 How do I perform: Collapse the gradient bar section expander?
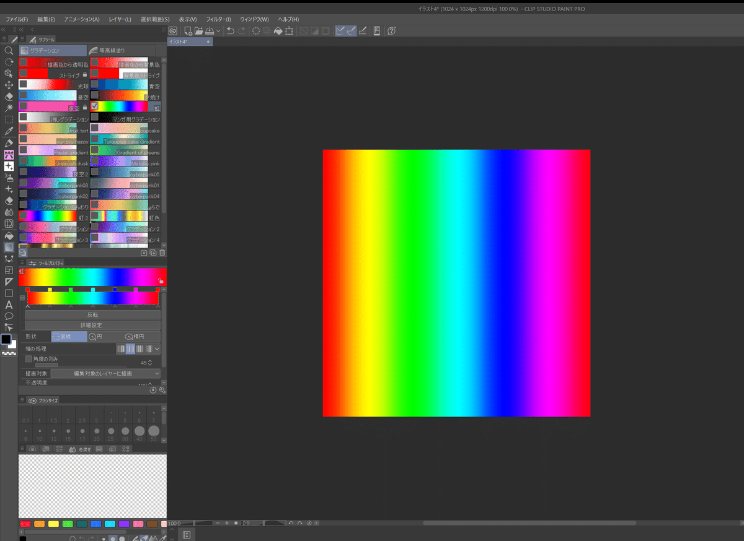click(x=22, y=298)
